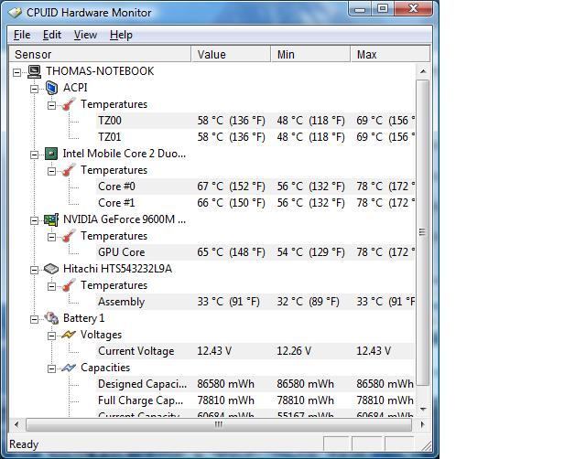Collapse ACPI Temperatures node

pyautogui.click(x=51, y=105)
